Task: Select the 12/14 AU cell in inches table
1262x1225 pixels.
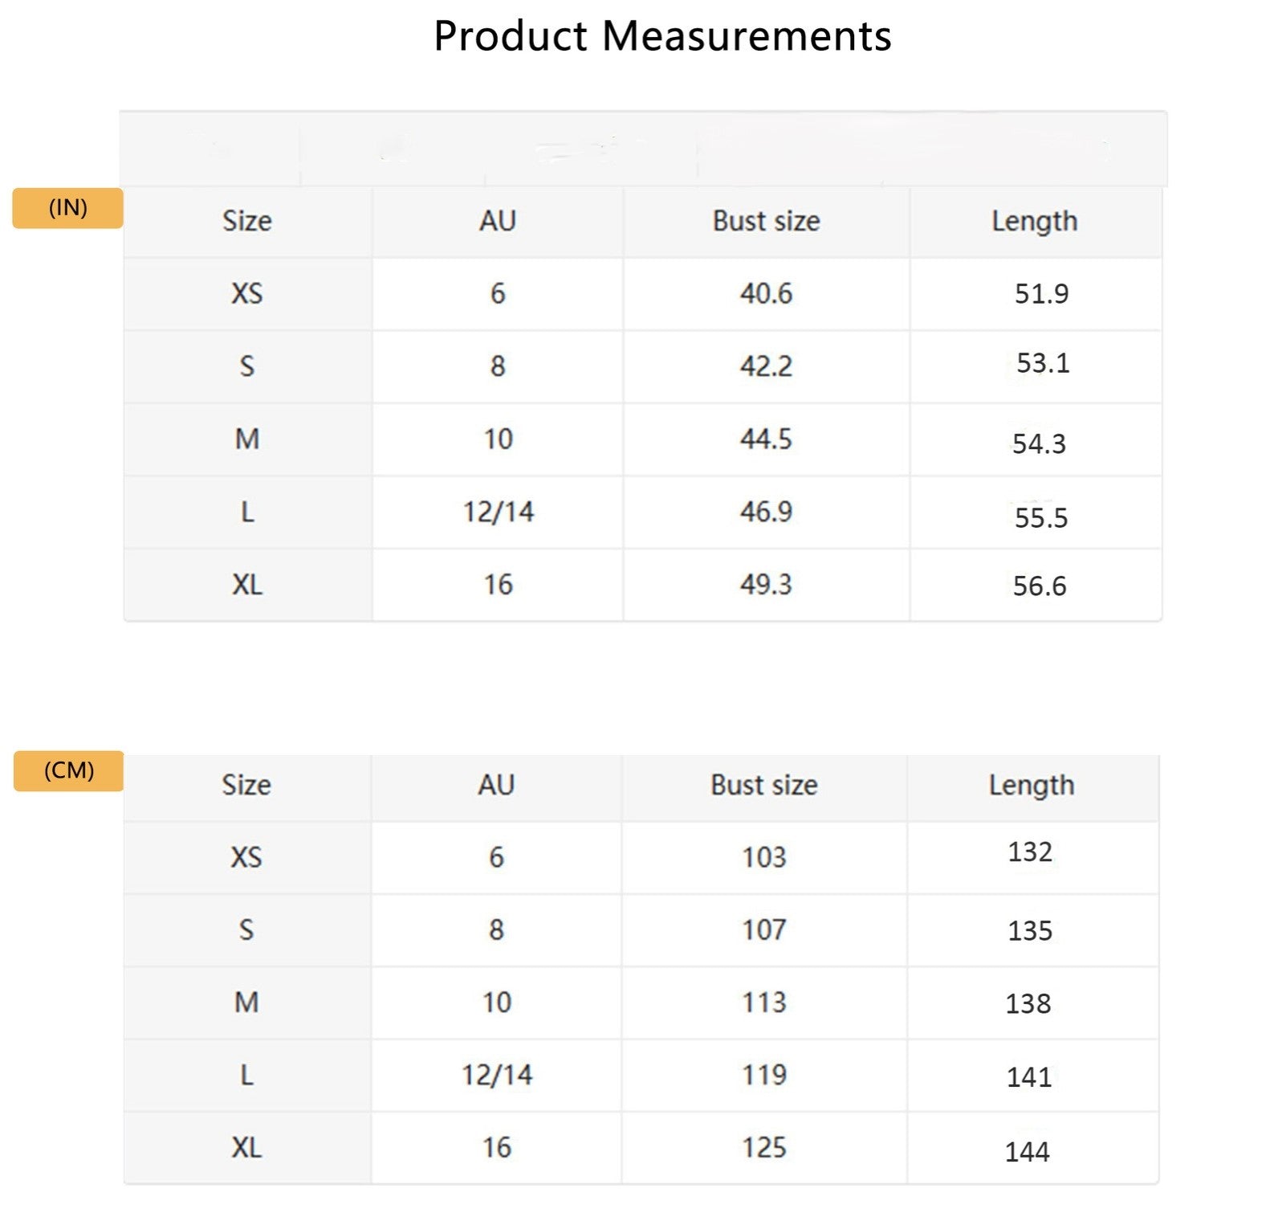Action: (498, 512)
